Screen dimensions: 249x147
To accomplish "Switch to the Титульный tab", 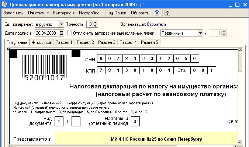I will point(17,42).
